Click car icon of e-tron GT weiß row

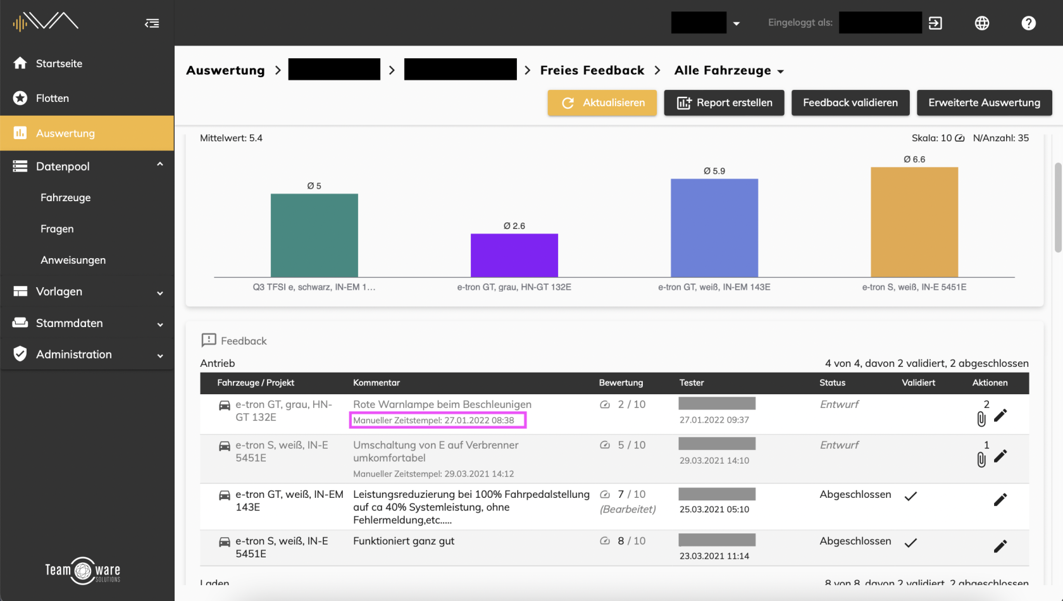[225, 495]
